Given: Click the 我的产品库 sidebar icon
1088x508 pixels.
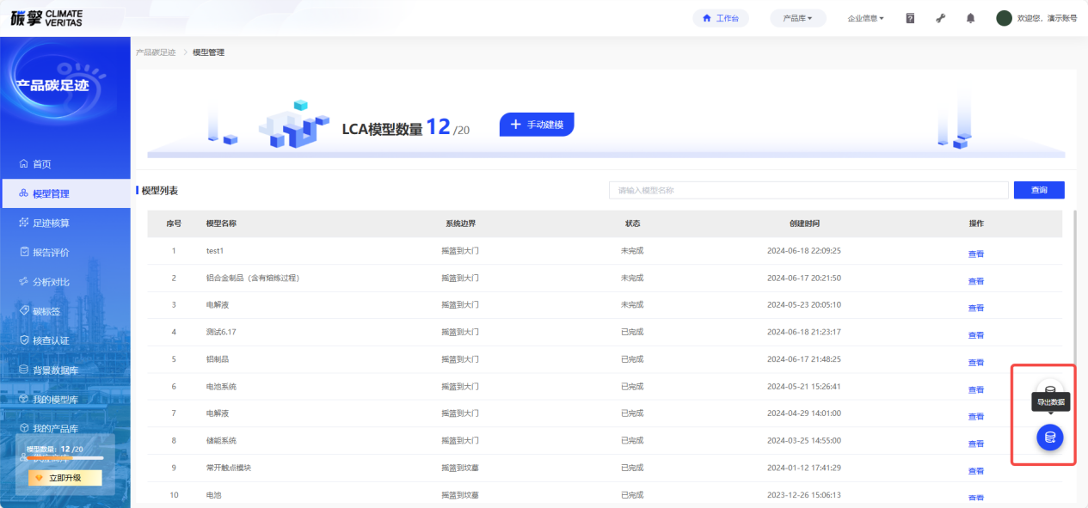Looking at the screenshot, I should 24,428.
